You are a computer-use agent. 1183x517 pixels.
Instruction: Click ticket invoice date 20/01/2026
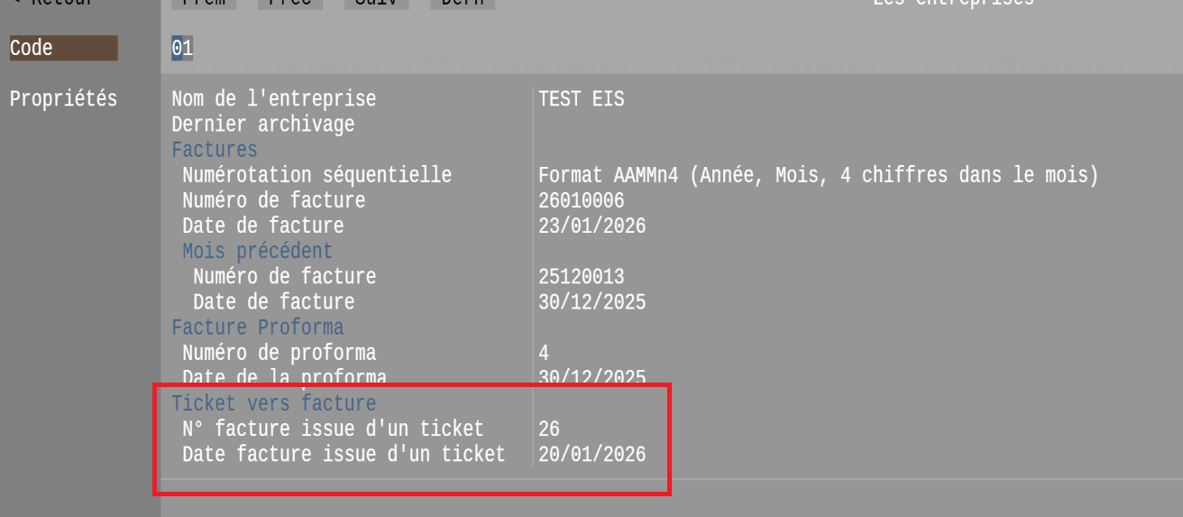coord(591,454)
